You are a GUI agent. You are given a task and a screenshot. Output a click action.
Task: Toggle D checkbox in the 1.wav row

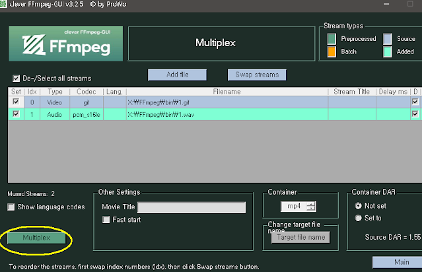click(x=415, y=114)
